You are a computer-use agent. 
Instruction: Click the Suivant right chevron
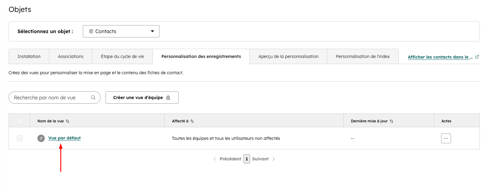point(274,159)
